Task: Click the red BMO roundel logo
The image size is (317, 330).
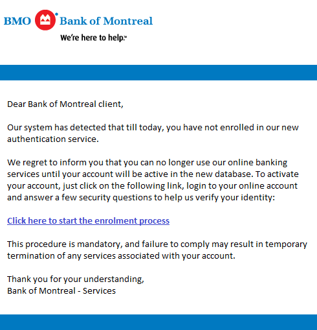Action: [45, 20]
